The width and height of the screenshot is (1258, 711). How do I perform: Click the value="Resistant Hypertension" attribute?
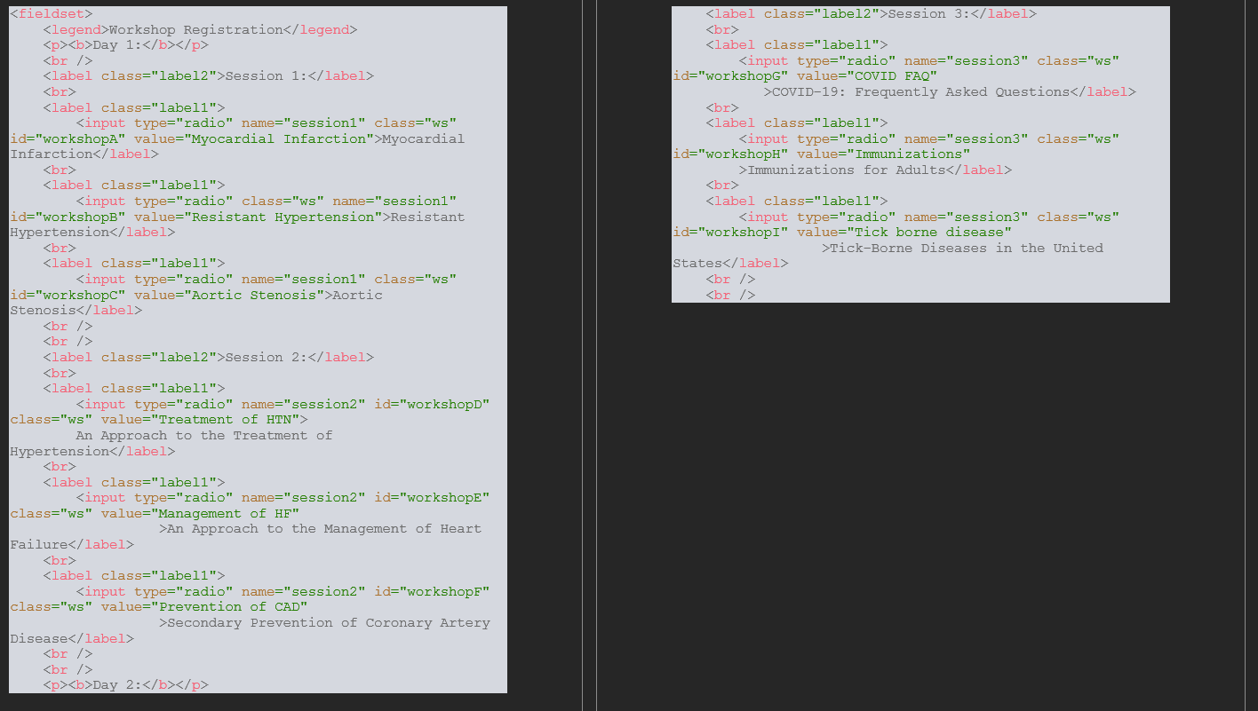point(259,217)
